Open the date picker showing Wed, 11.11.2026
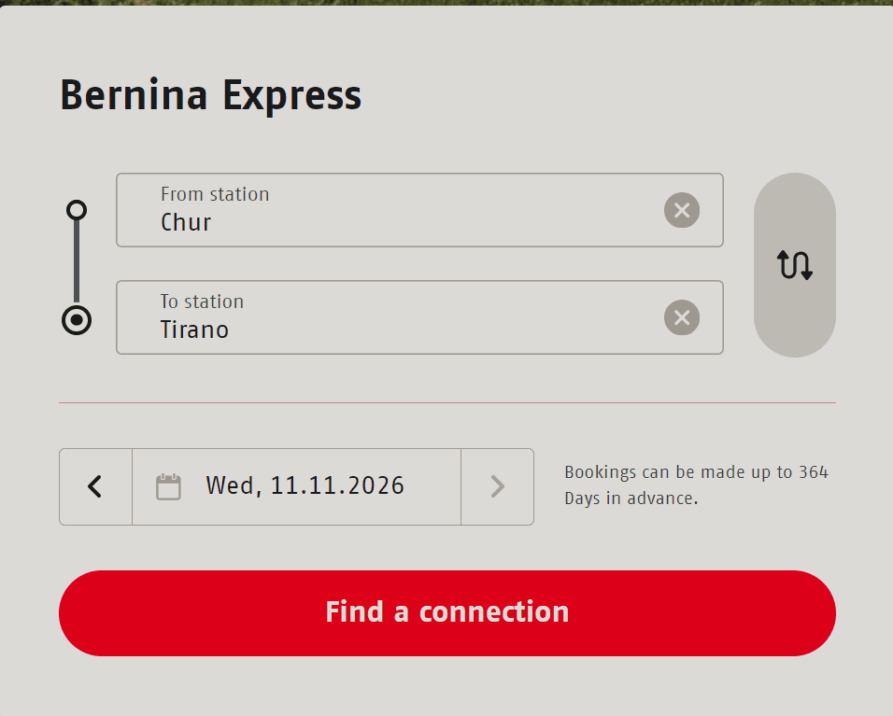The width and height of the screenshot is (893, 716). click(x=305, y=486)
